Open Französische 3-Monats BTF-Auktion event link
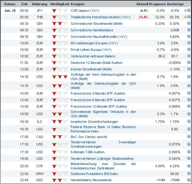 (98, 93)
